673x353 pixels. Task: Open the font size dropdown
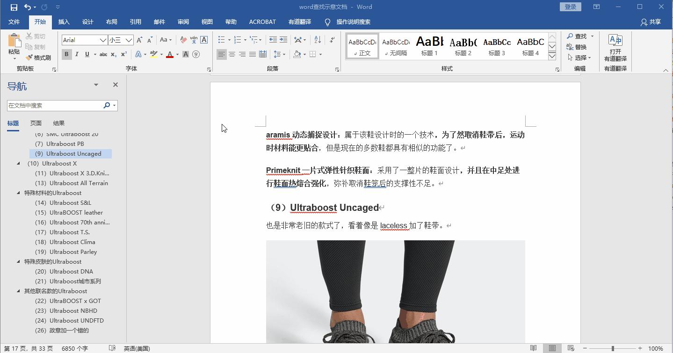pos(128,40)
